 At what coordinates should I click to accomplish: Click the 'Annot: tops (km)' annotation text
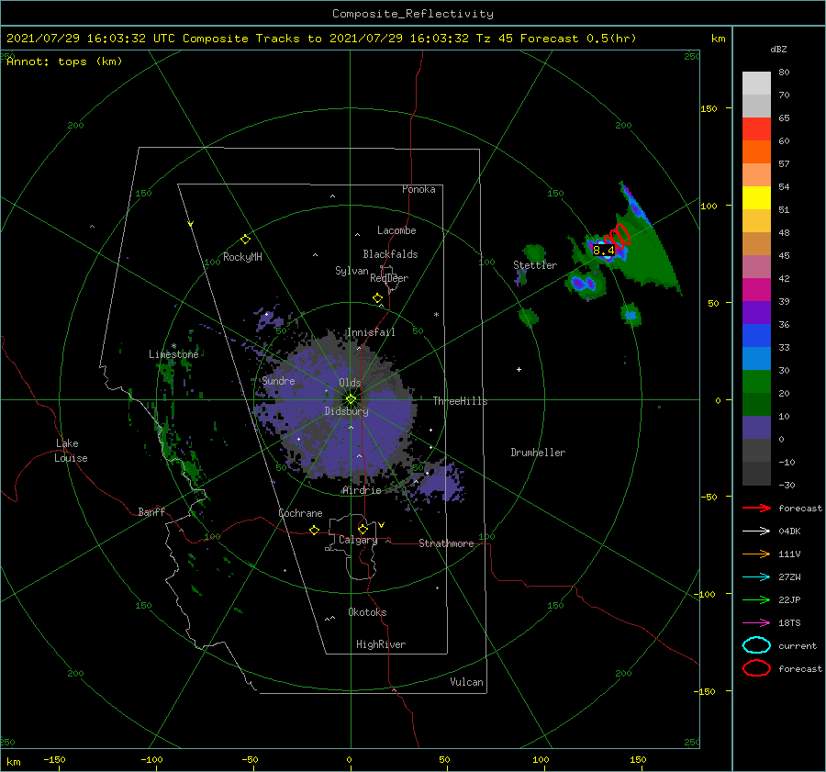(64, 62)
